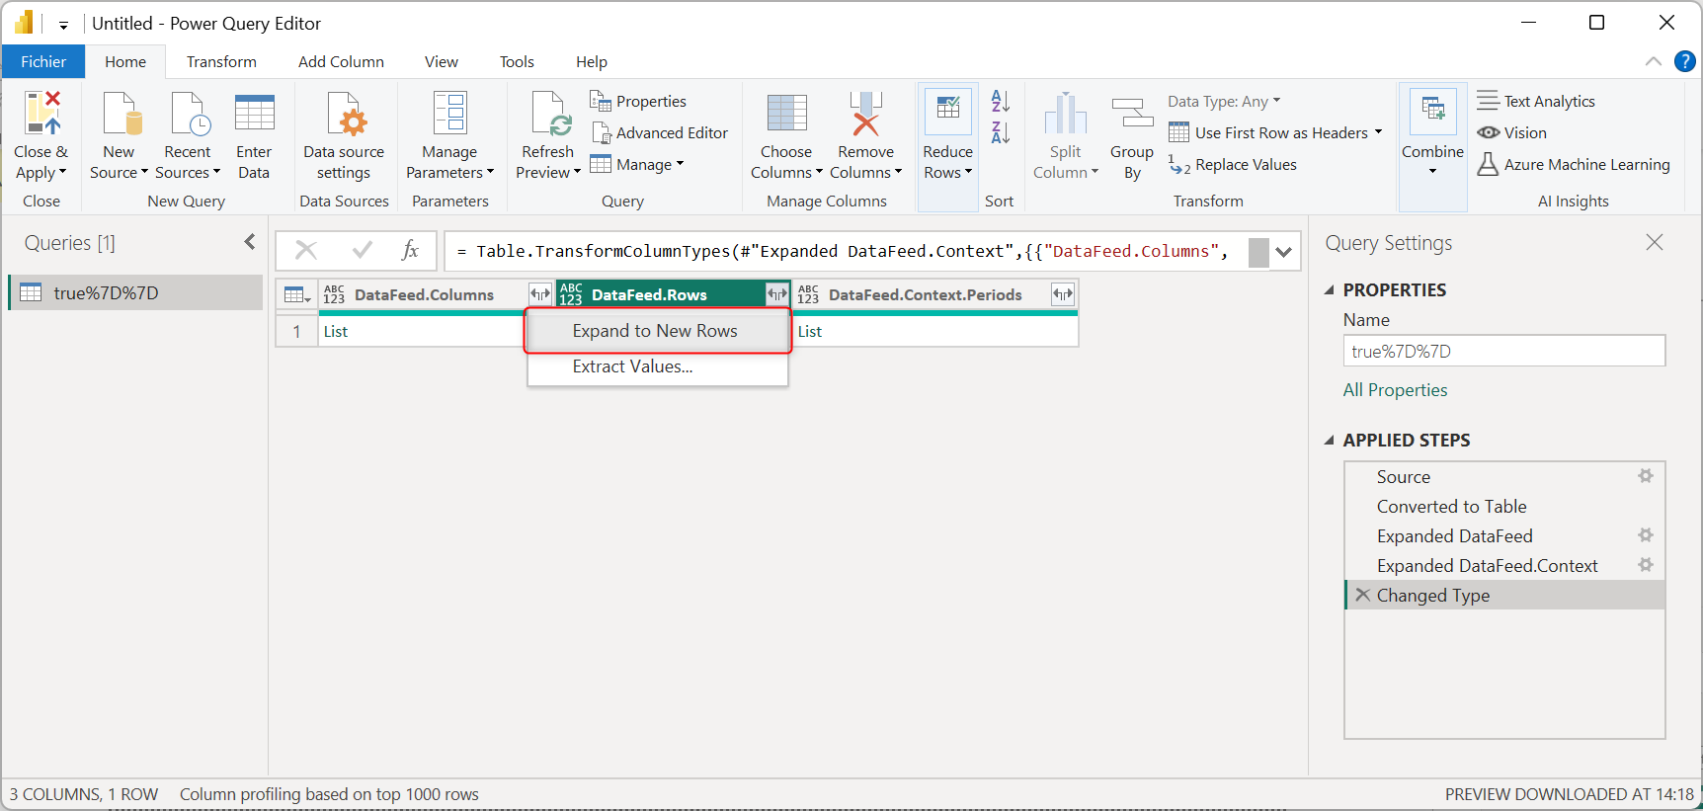Select the Expanded DataFeed applied step
The image size is (1703, 811).
[x=1454, y=535]
